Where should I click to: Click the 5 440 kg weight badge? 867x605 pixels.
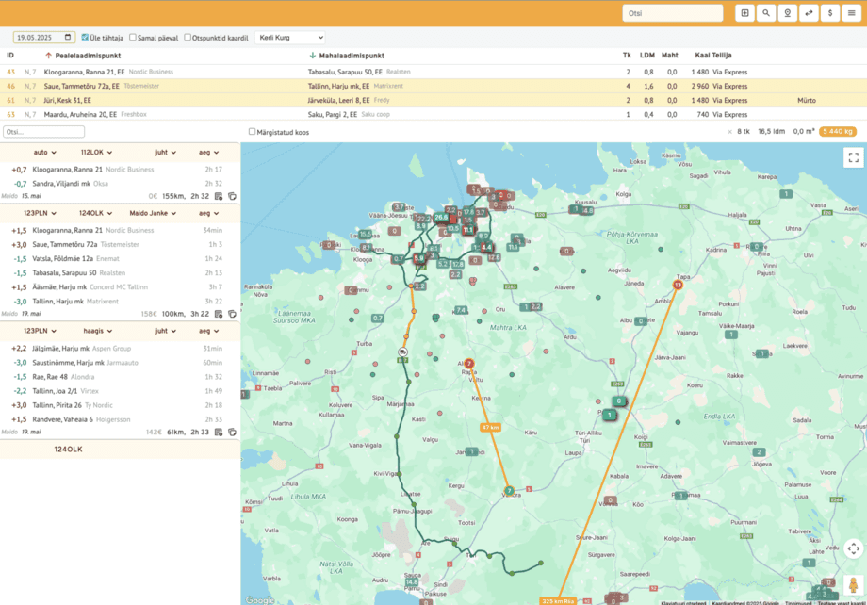(x=838, y=132)
